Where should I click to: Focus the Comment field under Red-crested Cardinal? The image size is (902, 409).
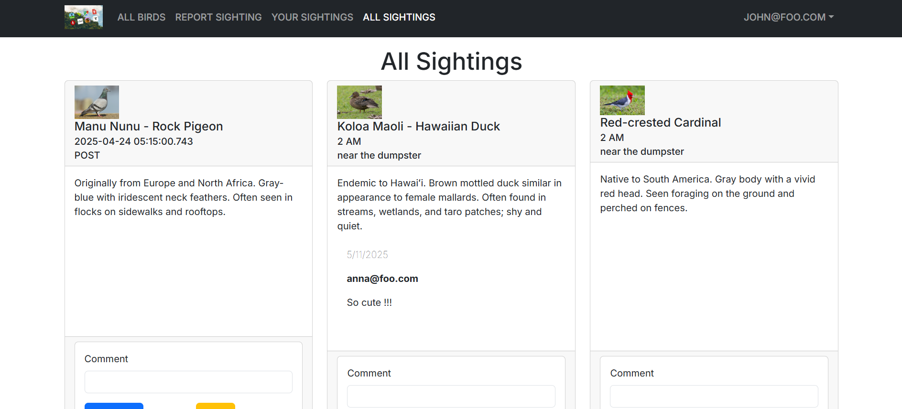click(x=714, y=396)
